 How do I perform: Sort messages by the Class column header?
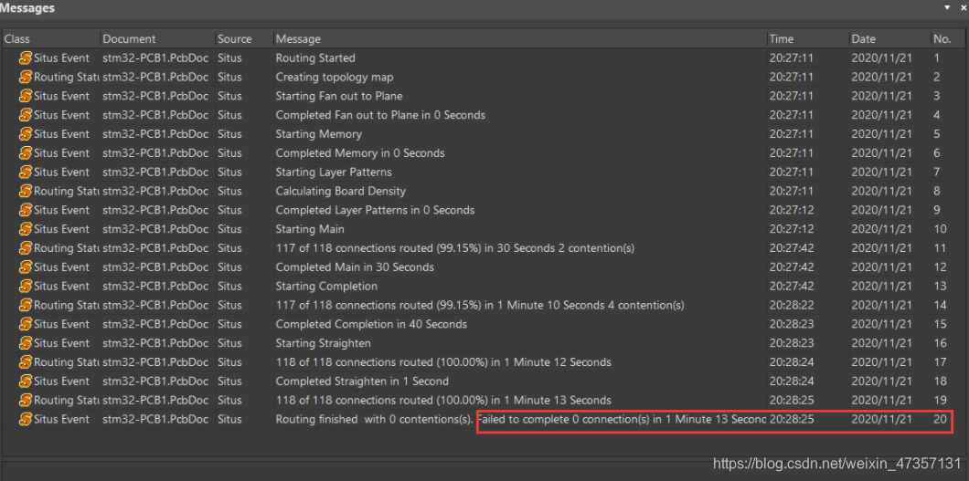pos(50,39)
